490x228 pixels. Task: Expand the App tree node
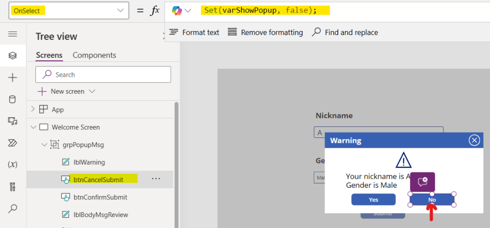33,109
